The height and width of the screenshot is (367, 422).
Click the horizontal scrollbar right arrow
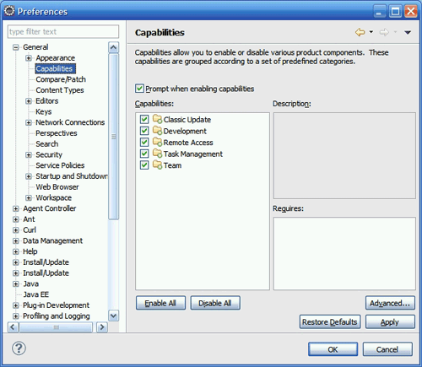point(102,327)
